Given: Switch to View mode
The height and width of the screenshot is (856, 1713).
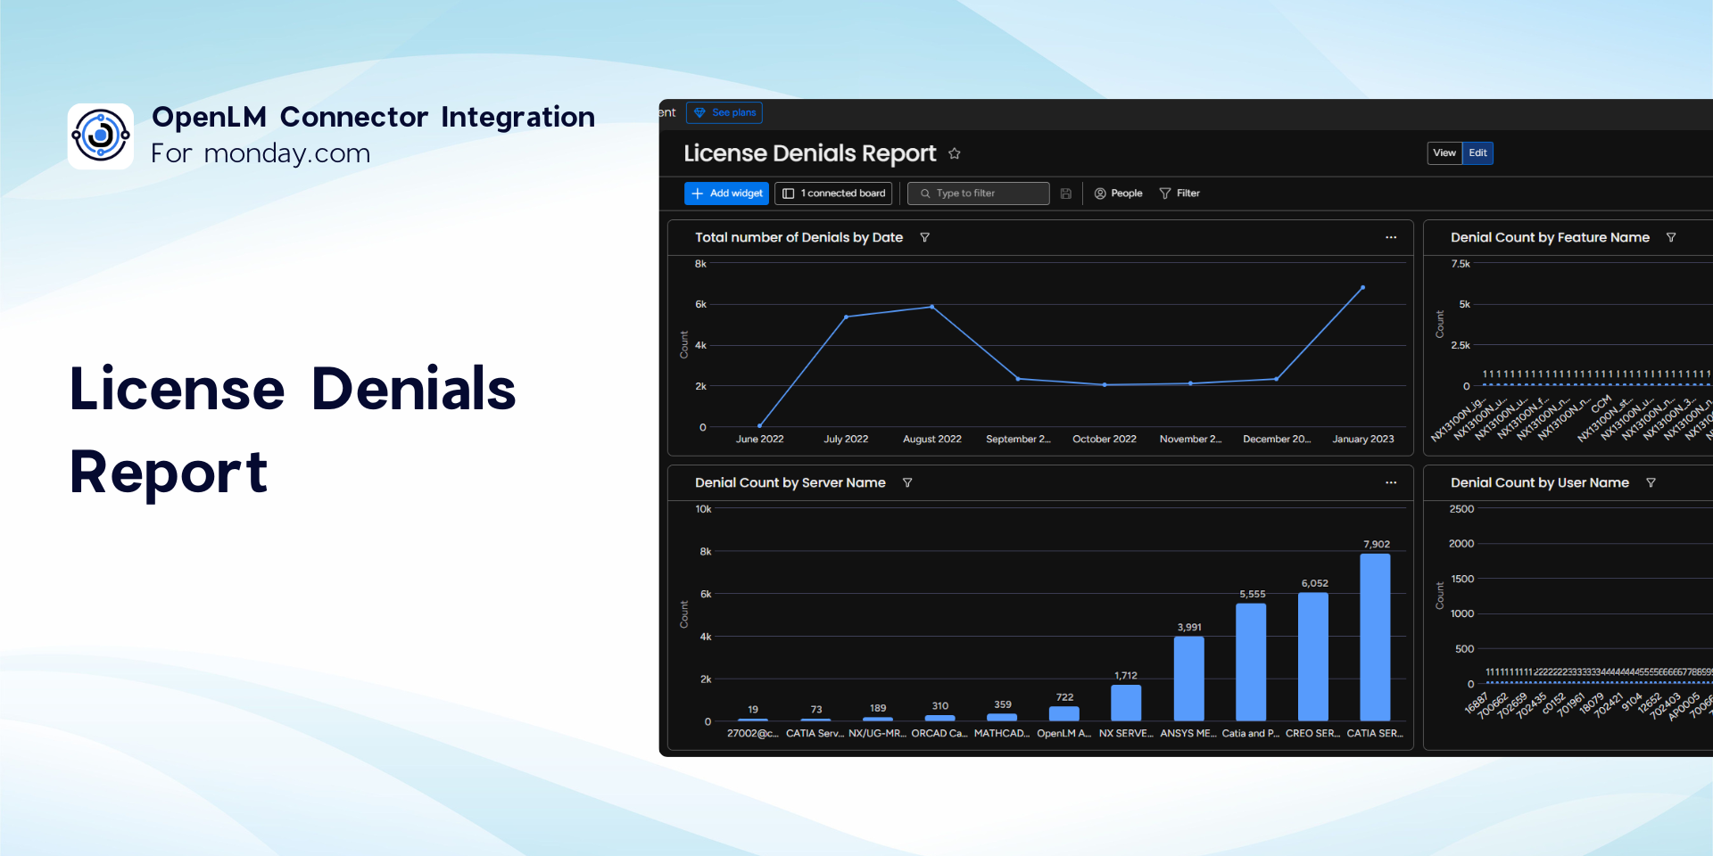Looking at the screenshot, I should coord(1444,153).
